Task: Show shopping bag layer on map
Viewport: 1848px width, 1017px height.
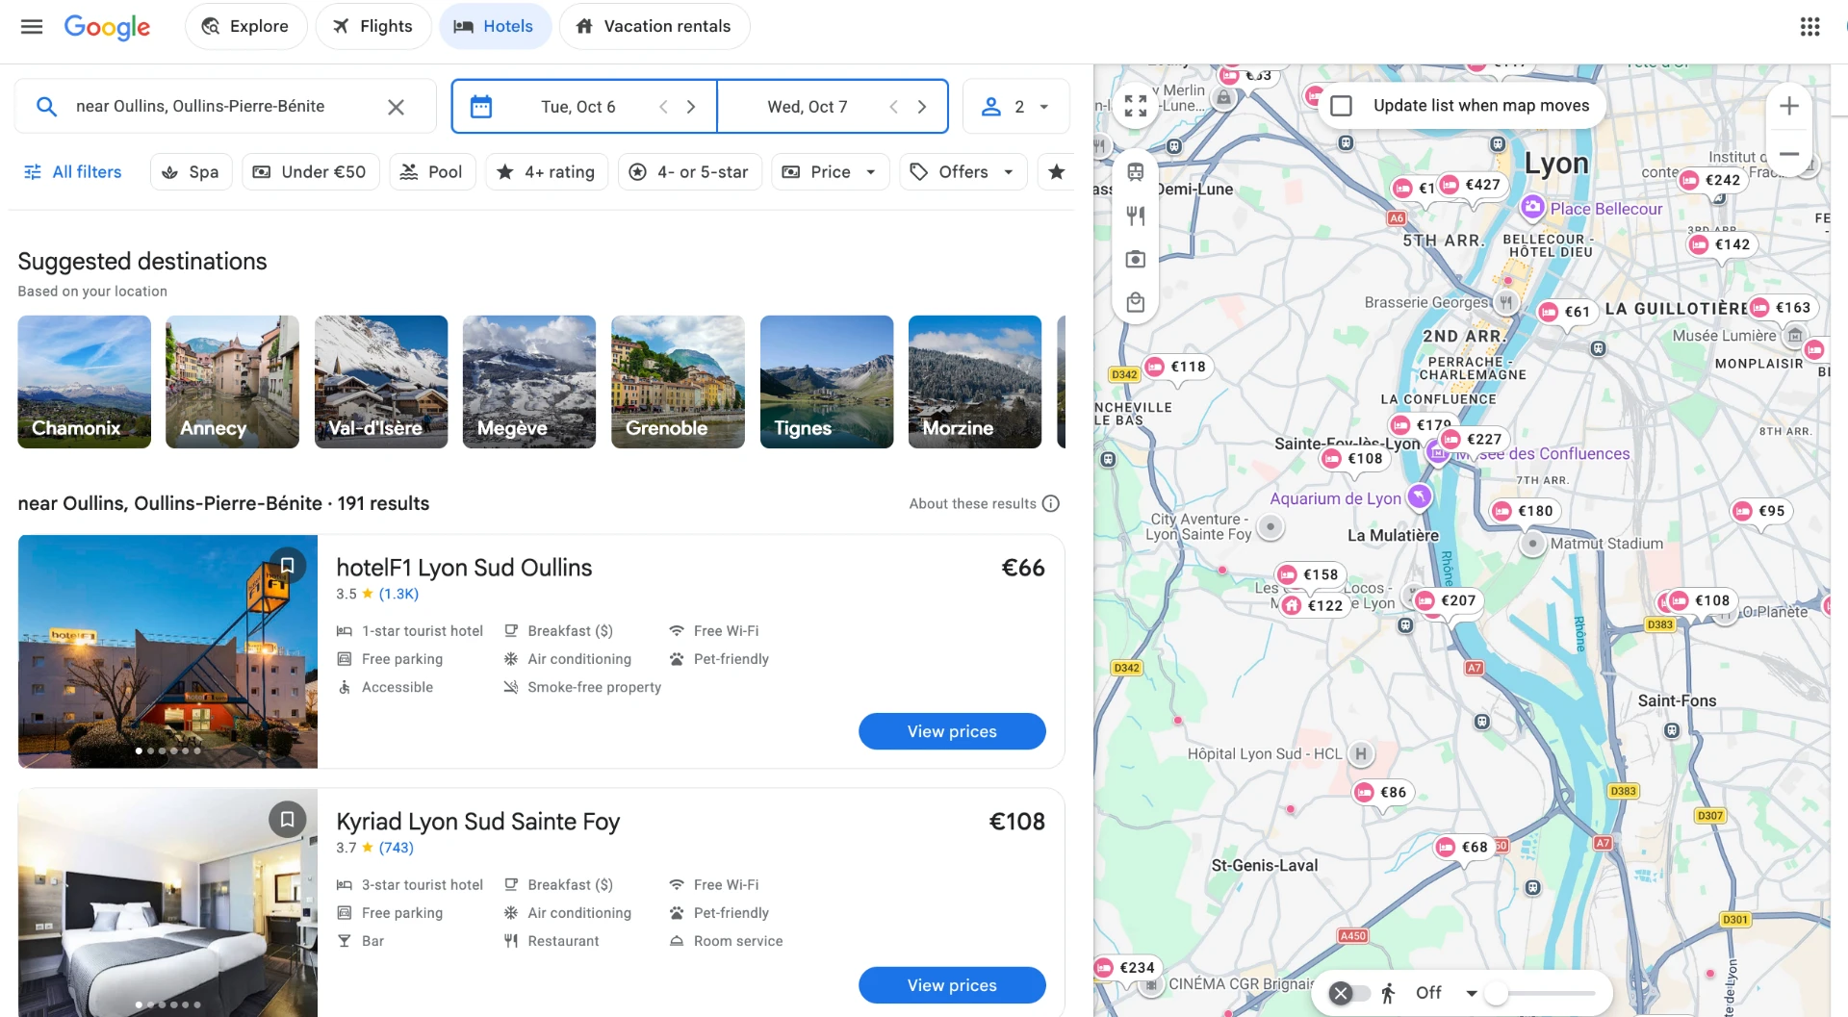Action: [1136, 302]
